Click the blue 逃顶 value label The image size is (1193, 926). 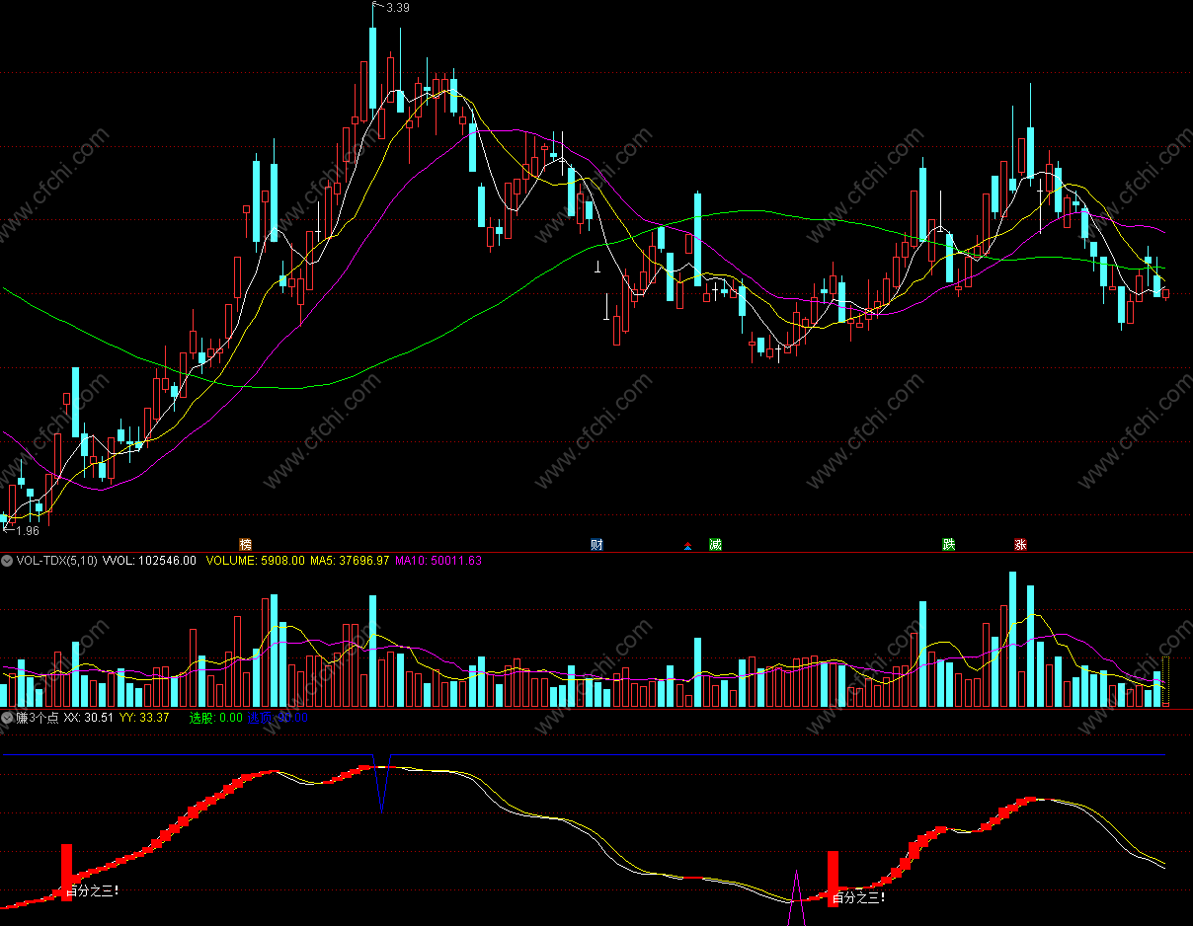(278, 718)
